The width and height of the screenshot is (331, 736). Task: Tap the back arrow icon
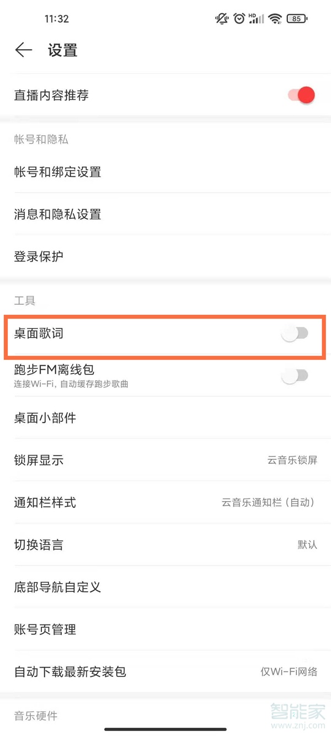click(24, 50)
